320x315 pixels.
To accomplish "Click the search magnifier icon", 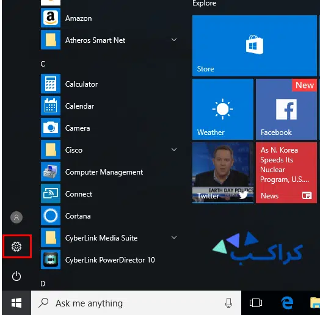I will tap(44, 303).
